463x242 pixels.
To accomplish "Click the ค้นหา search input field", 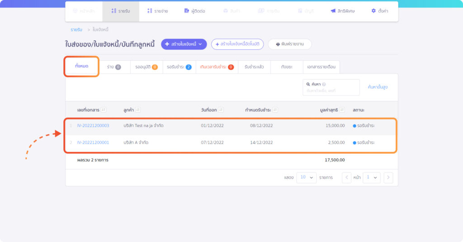I will click(x=331, y=91).
